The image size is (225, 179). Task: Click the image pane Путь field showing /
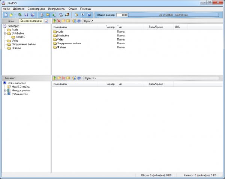coord(156,21)
